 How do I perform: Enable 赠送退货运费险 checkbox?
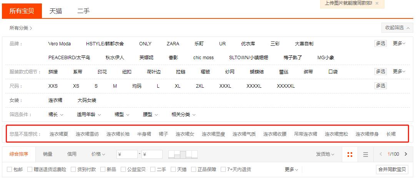pyautogui.click(x=30, y=169)
